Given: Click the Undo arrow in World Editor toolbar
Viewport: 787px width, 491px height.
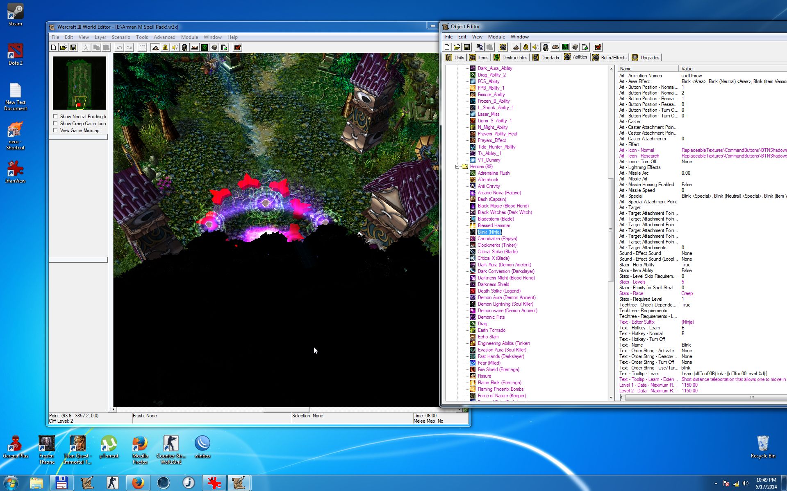Looking at the screenshot, I should coord(119,47).
